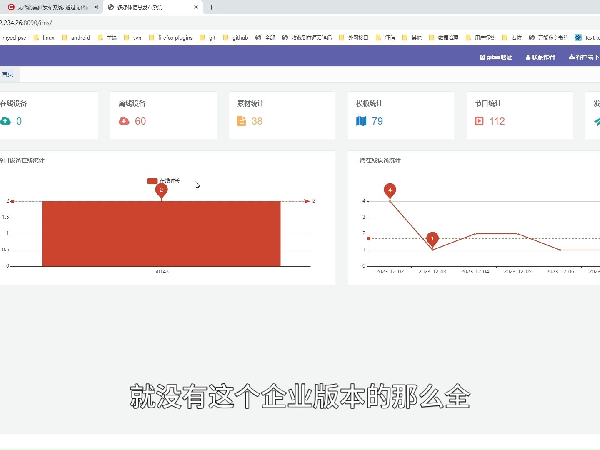
Task: Click the 2023-12-05 data point on line
Action: 517,234
